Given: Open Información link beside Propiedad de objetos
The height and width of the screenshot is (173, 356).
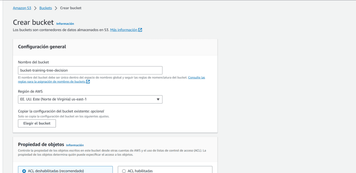Looking at the screenshot, I should (75, 145).
